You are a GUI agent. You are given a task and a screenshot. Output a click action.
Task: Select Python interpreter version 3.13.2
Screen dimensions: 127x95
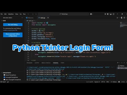123,82
